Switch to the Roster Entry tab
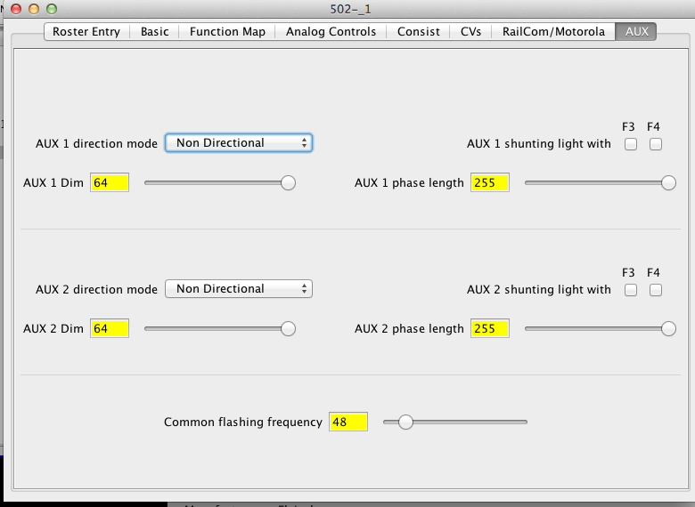Viewport: 695px width, 507px height. [86, 32]
